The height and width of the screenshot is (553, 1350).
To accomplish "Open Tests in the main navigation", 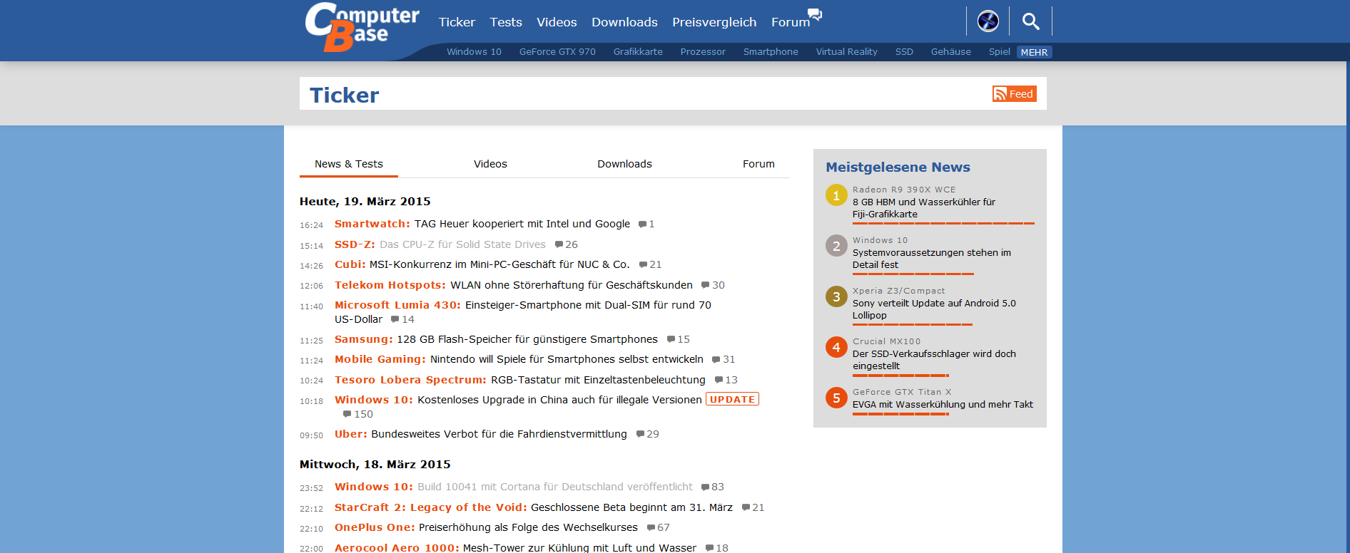I will pos(506,22).
